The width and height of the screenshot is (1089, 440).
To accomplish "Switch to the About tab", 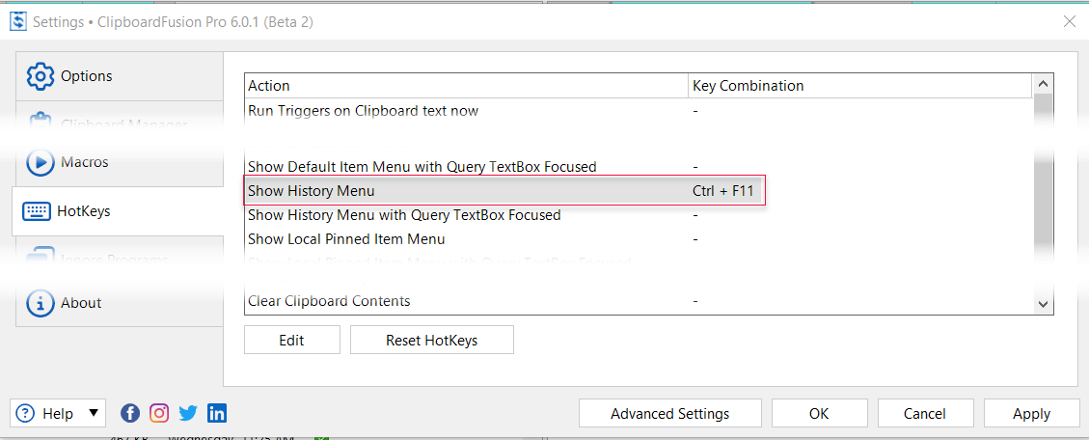I will click(81, 303).
